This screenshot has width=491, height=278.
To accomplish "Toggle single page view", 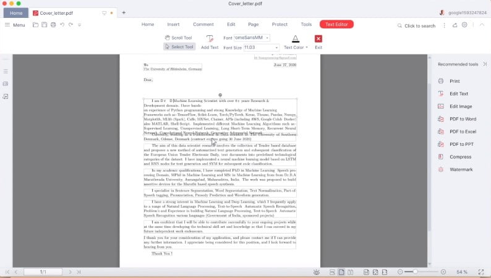I will [341, 272].
